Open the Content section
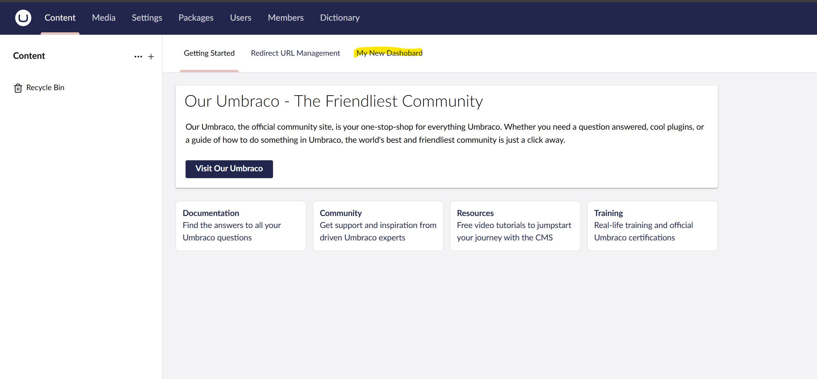 (x=60, y=18)
